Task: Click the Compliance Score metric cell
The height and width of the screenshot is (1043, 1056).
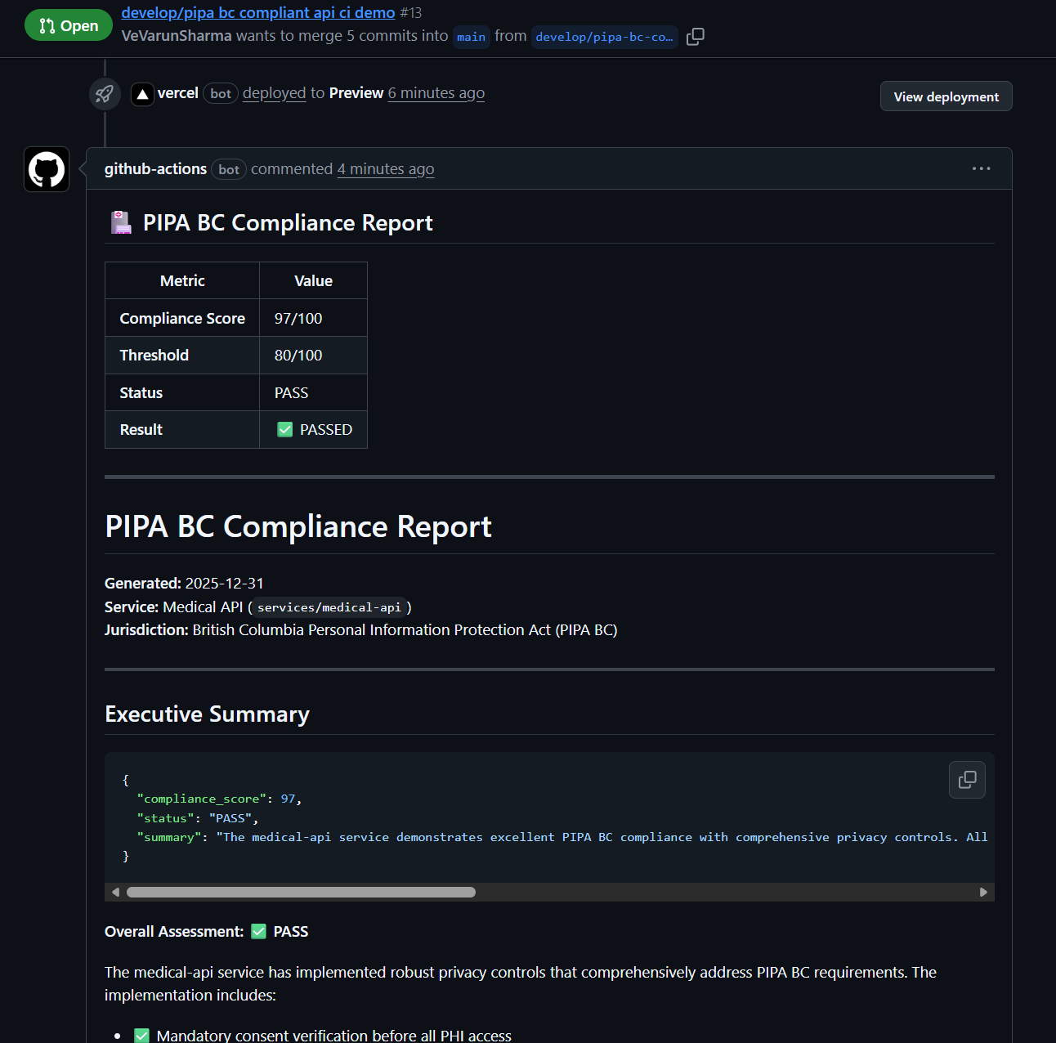Action: [x=182, y=318]
